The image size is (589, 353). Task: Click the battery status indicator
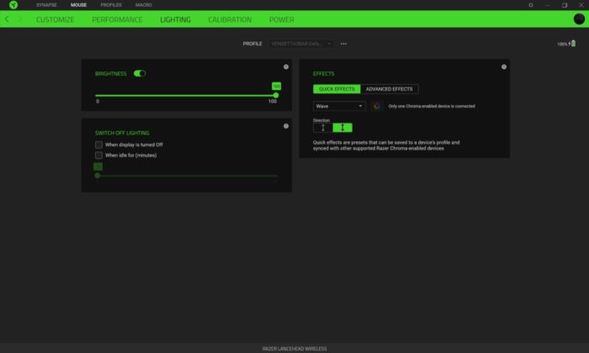pyautogui.click(x=566, y=44)
